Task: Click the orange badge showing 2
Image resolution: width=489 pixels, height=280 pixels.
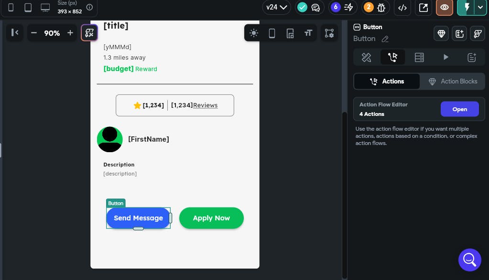Action: tap(369, 7)
